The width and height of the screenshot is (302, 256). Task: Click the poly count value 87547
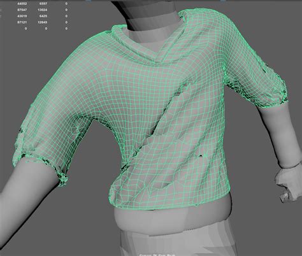22,10
